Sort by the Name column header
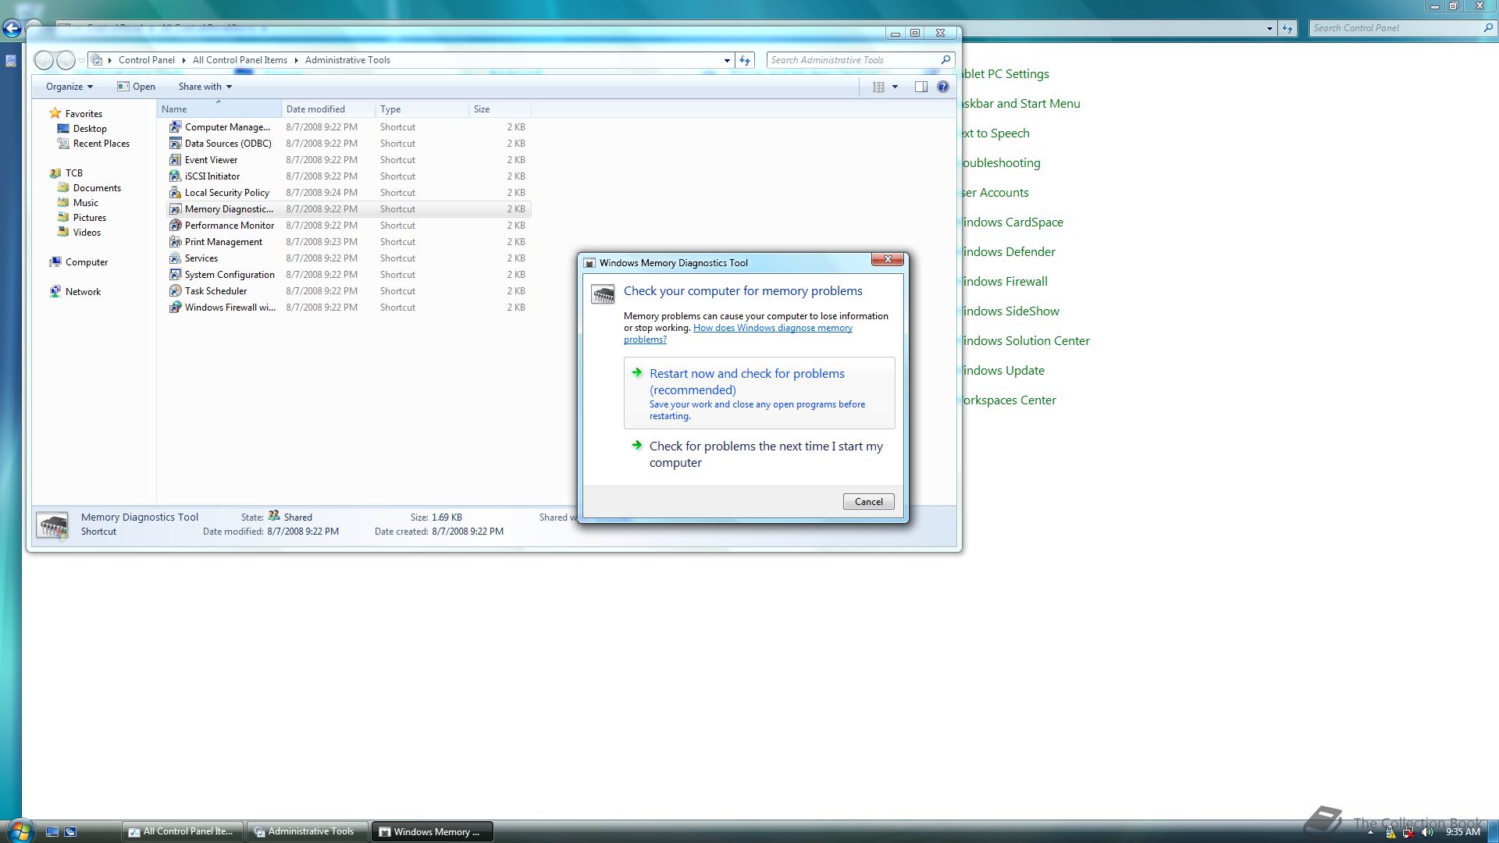 tap(219, 109)
